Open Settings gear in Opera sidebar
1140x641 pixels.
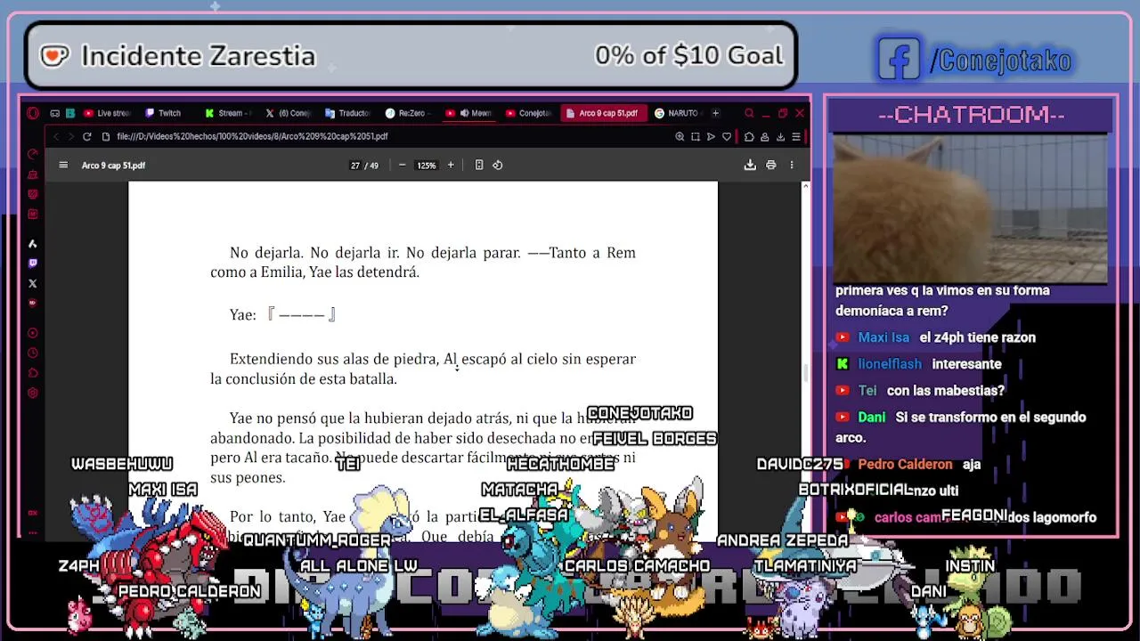(x=33, y=393)
